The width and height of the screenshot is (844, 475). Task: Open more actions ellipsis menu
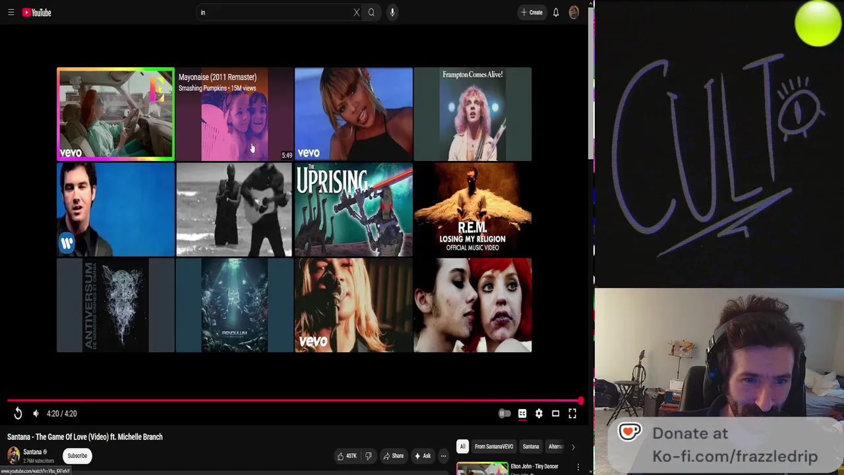click(443, 456)
